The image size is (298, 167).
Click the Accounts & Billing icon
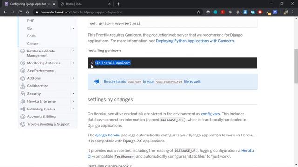pyautogui.click(x=23, y=116)
